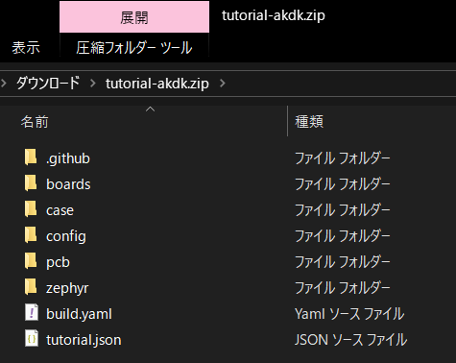Click the pcb folder icon
456x363 pixels.
coord(31,261)
